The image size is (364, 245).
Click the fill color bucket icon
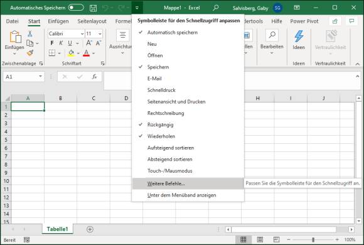[x=72, y=53]
